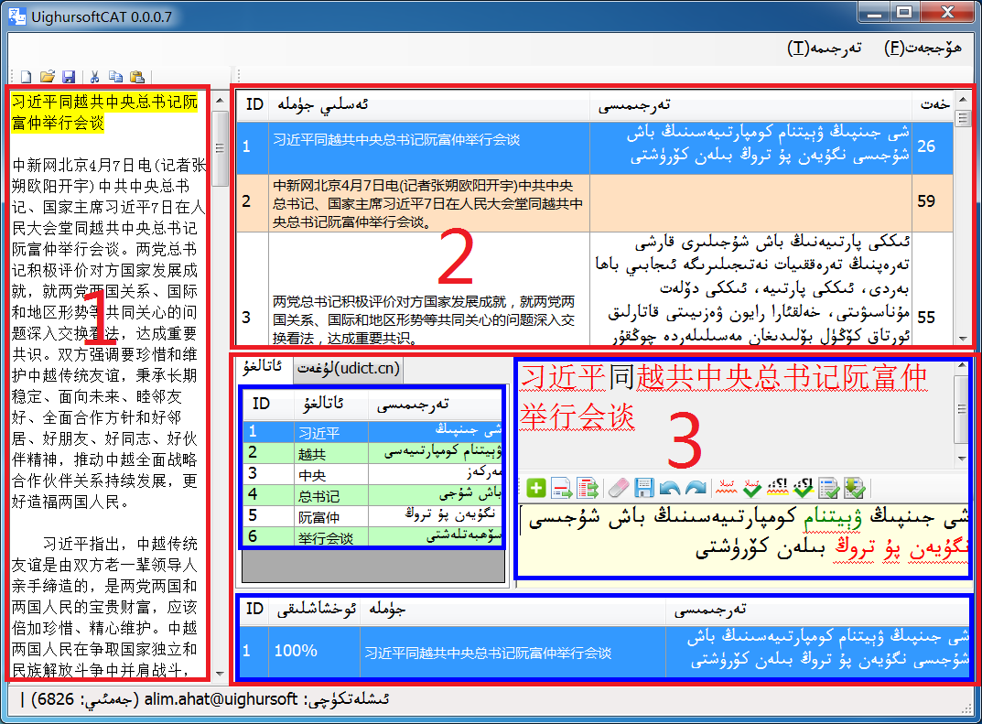Click the spell-check icon with red squiggle only
Image resolution: width=982 pixels, height=724 pixels.
727,487
